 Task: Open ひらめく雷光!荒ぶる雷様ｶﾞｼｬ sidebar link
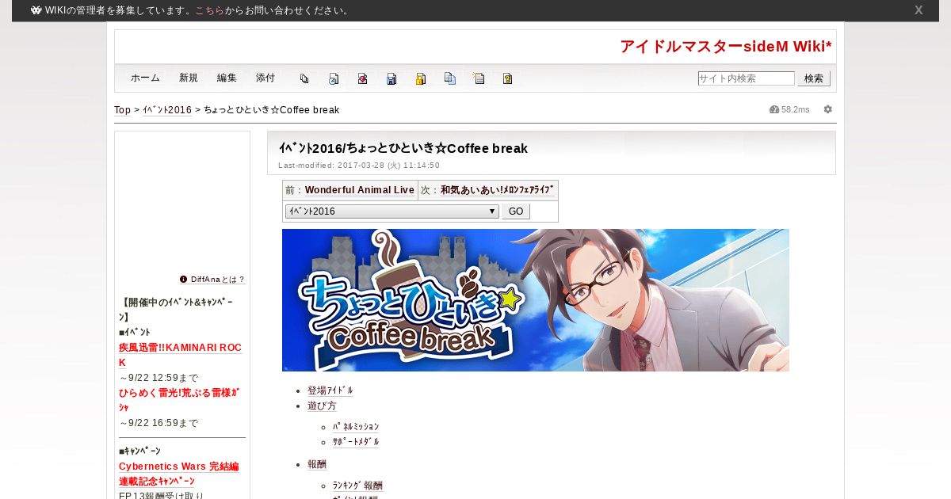click(x=179, y=400)
